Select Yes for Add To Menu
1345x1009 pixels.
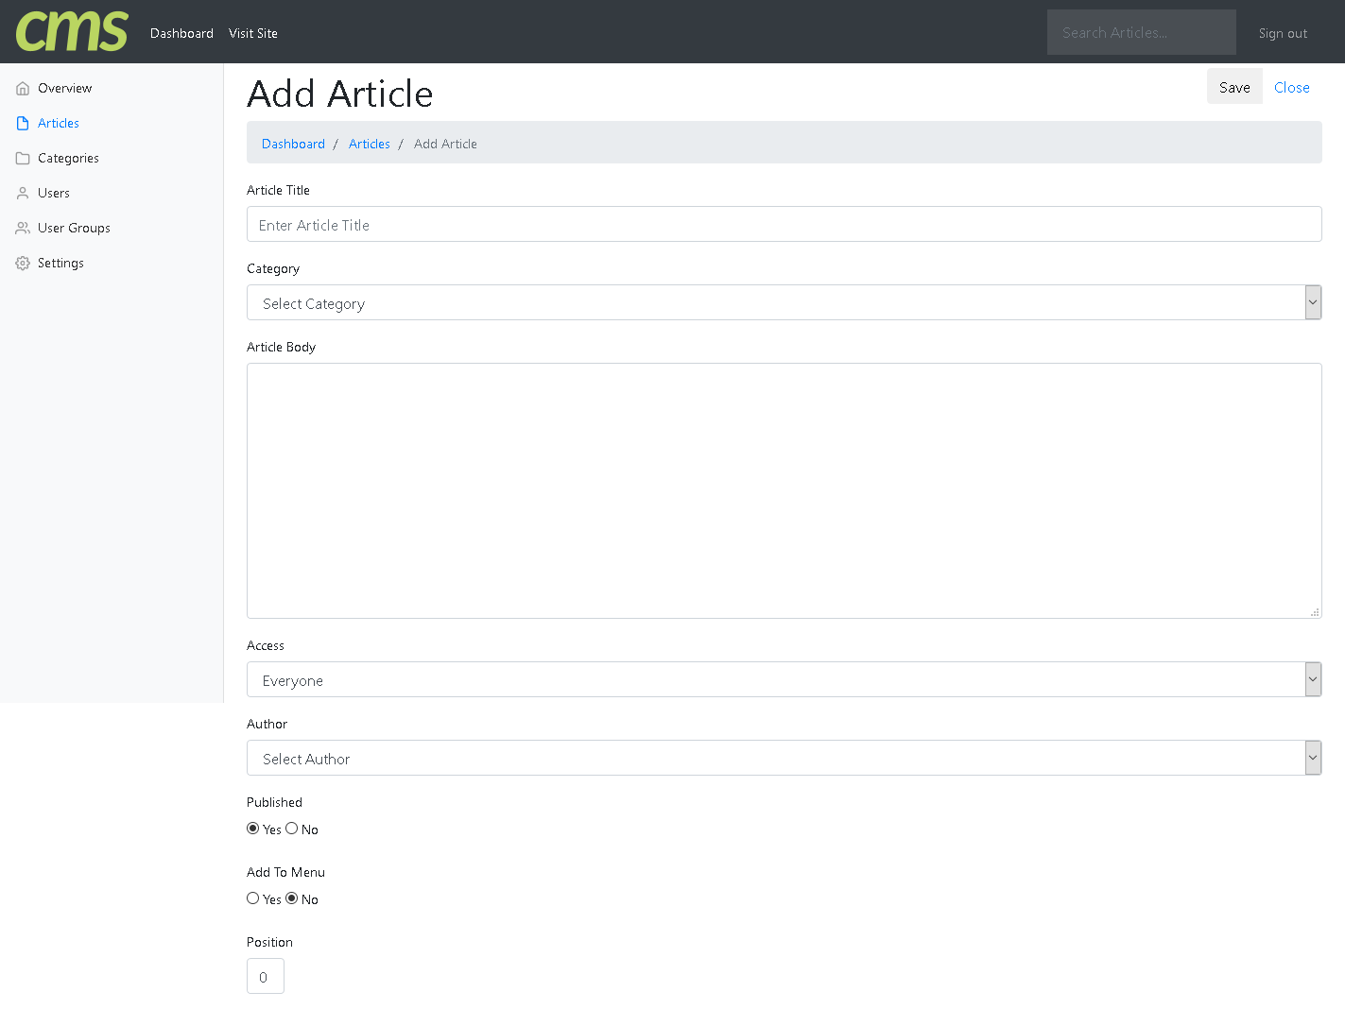(253, 898)
